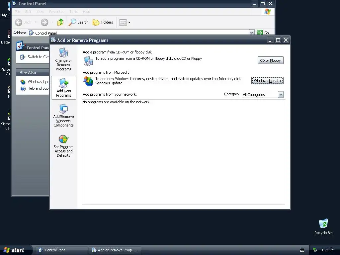Open Add/Remove Windows Components

point(63,115)
